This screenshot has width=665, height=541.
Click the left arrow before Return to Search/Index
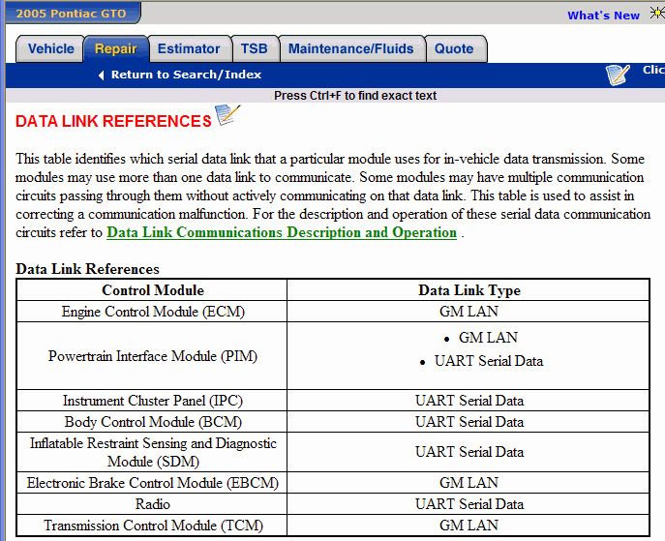[101, 75]
